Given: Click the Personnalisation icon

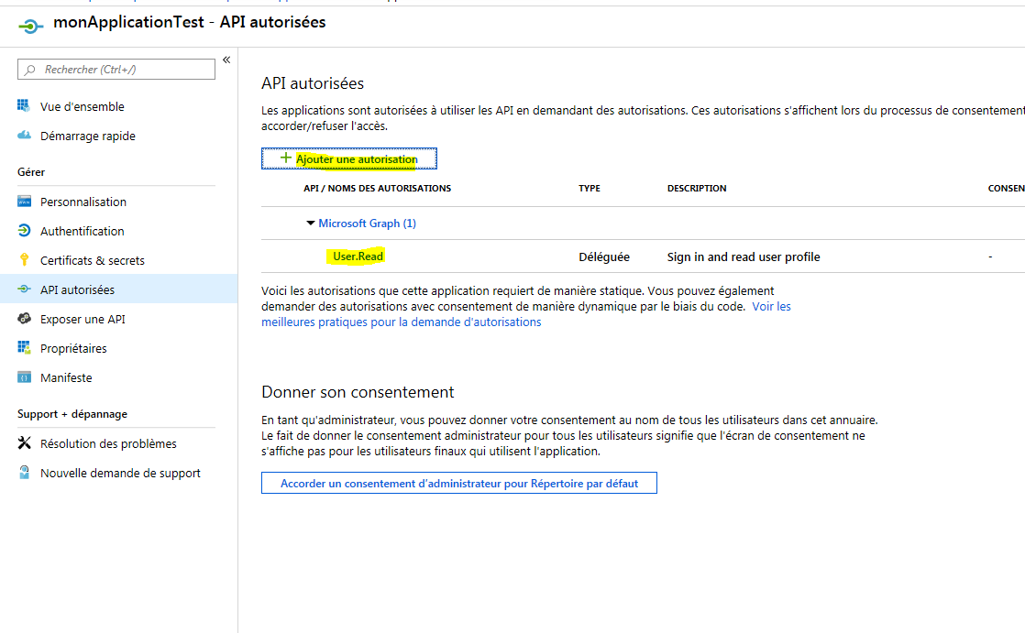Looking at the screenshot, I should pyautogui.click(x=24, y=202).
